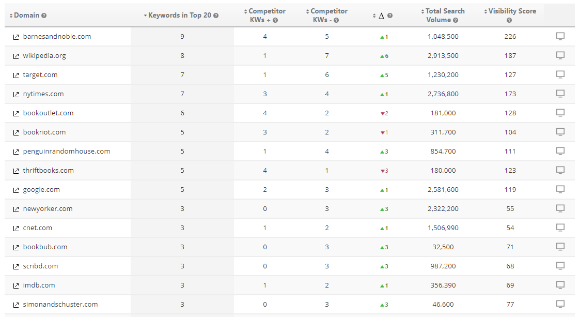The image size is (579, 317).
Task: Click the red down 2 delta for bookoutlet.com
Action: click(x=384, y=113)
